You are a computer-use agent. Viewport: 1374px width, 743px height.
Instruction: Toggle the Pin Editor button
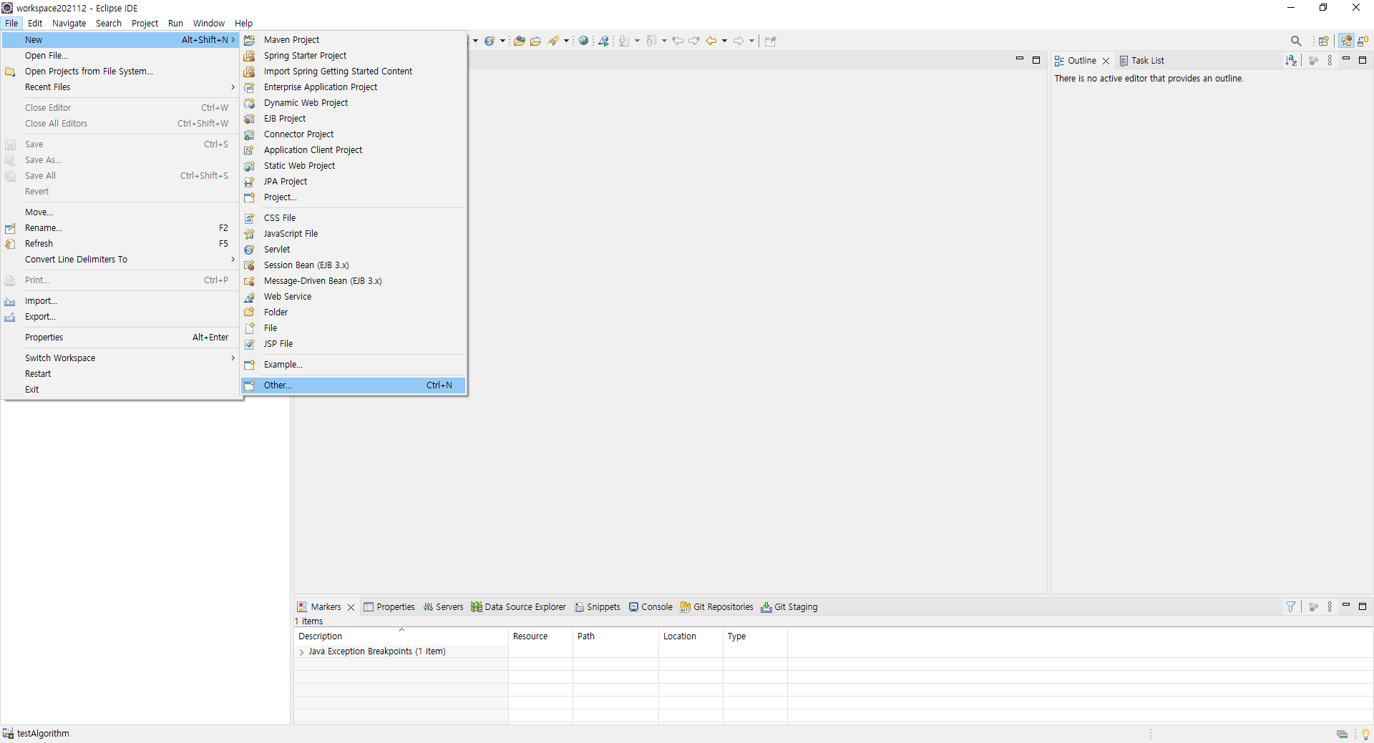pyautogui.click(x=771, y=41)
